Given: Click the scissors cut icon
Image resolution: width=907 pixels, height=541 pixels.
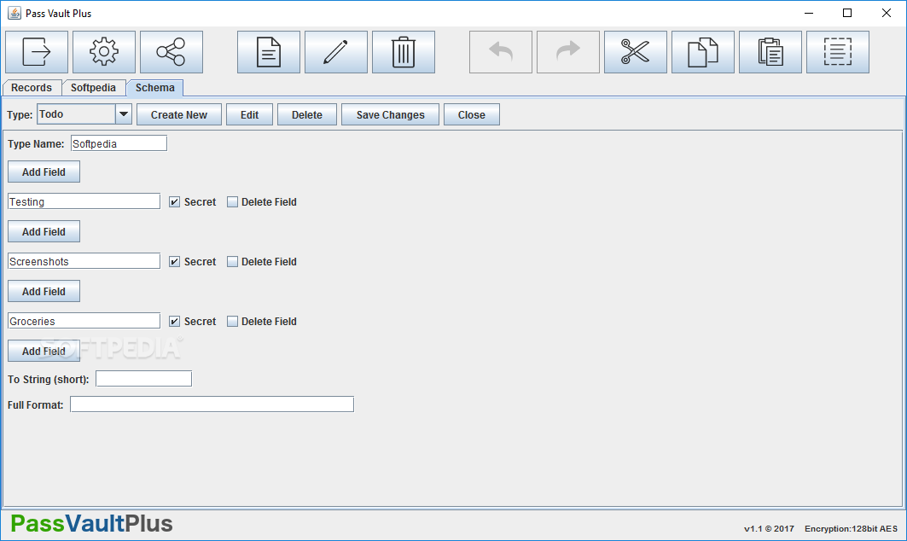Looking at the screenshot, I should click(635, 52).
